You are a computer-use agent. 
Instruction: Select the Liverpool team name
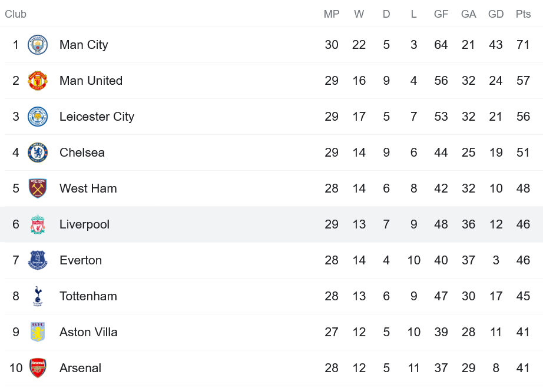(x=84, y=224)
